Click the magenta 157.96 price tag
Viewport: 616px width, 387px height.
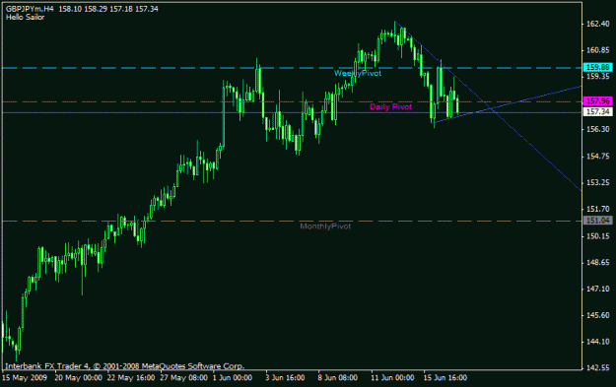(598, 101)
